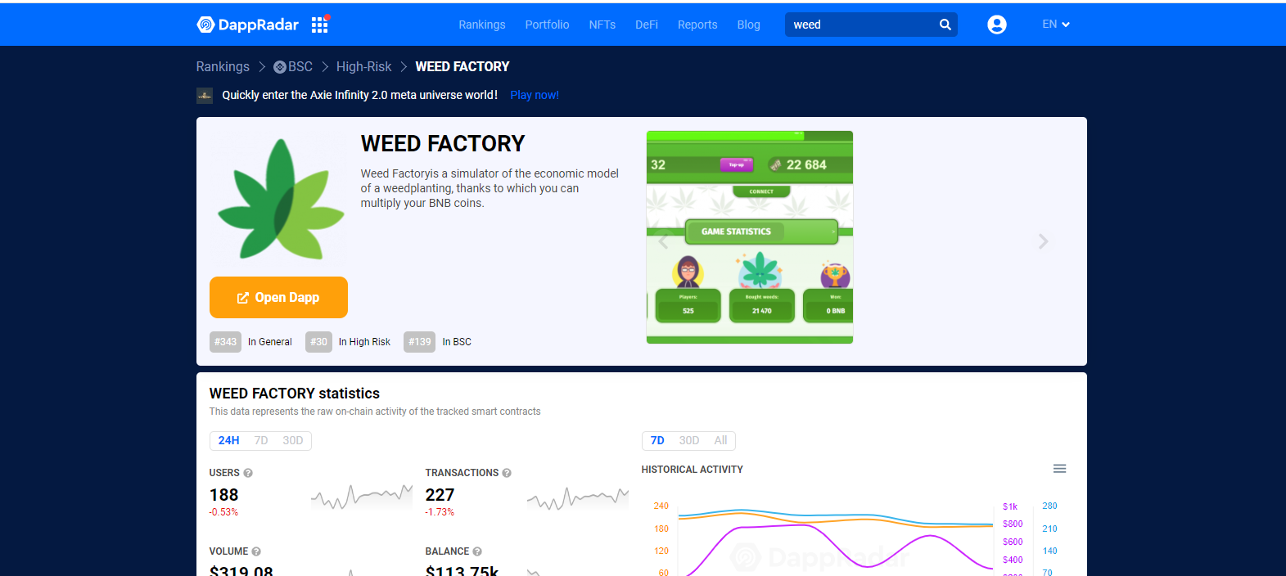1286x576 pixels.
Task: Click High-Risk in the breadcrumb
Action: pyautogui.click(x=363, y=67)
